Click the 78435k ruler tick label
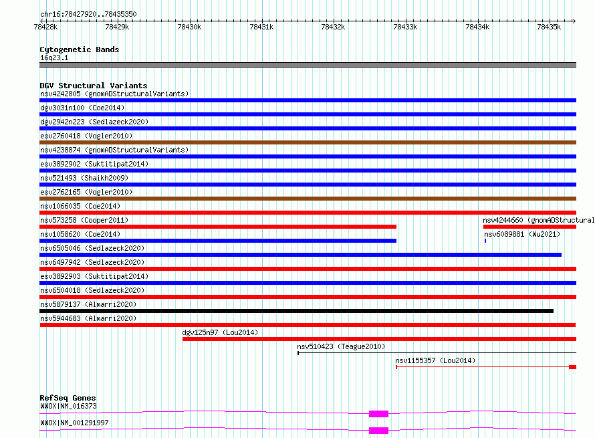The image size is (595, 438). click(549, 27)
